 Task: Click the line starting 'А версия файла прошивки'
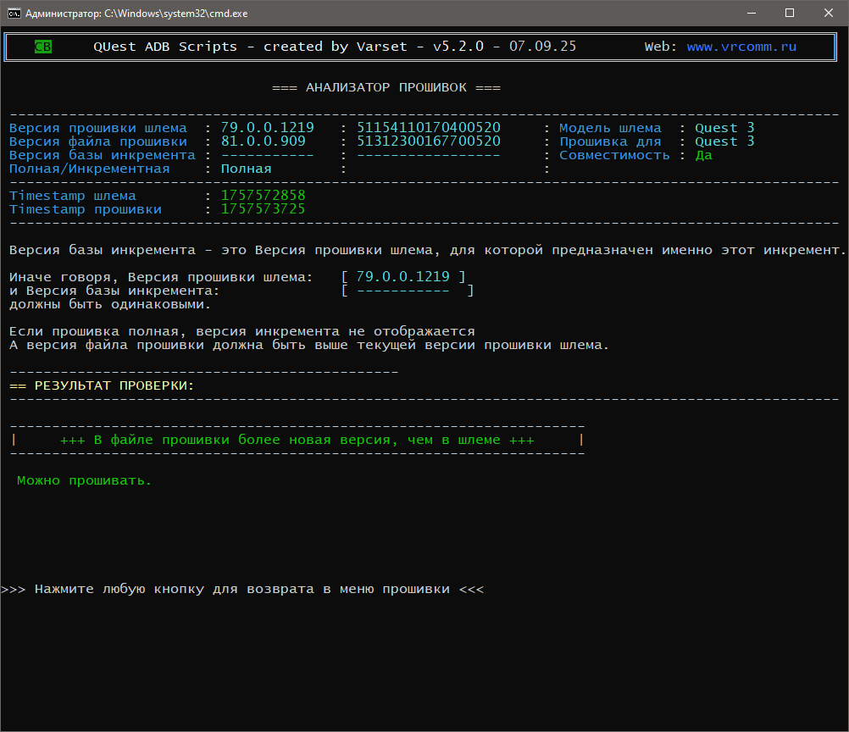[x=309, y=345]
